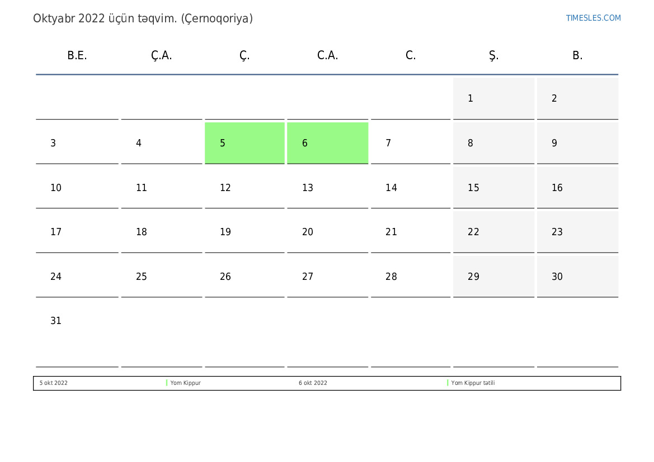Viewport: 654px width, 462px height.
Task: Click the Ş. weekday column header
Action: [x=493, y=55]
